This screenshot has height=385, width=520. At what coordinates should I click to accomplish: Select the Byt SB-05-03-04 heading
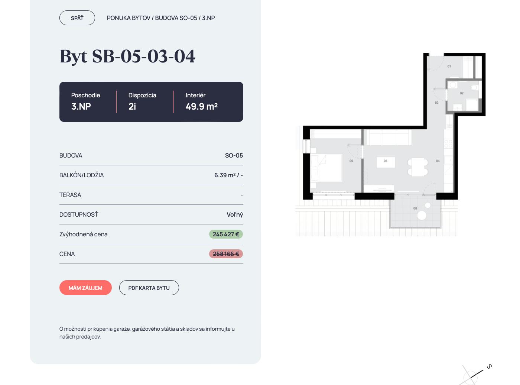[127, 56]
